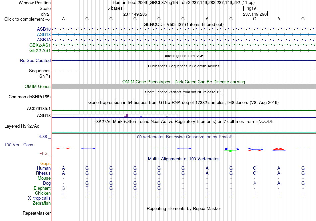Click the 237,149,290 ruler coordinate

[x=255, y=14]
